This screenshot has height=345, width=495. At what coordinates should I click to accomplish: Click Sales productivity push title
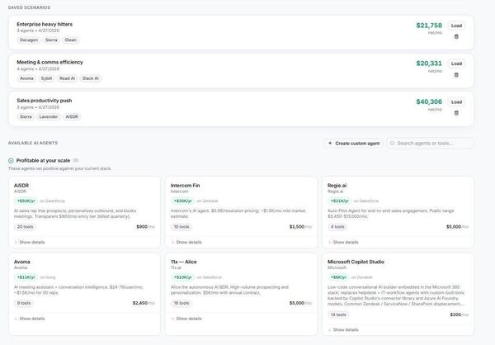point(45,101)
